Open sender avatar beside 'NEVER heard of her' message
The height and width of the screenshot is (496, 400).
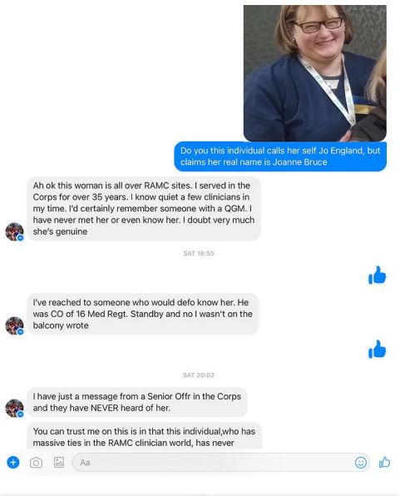14,408
